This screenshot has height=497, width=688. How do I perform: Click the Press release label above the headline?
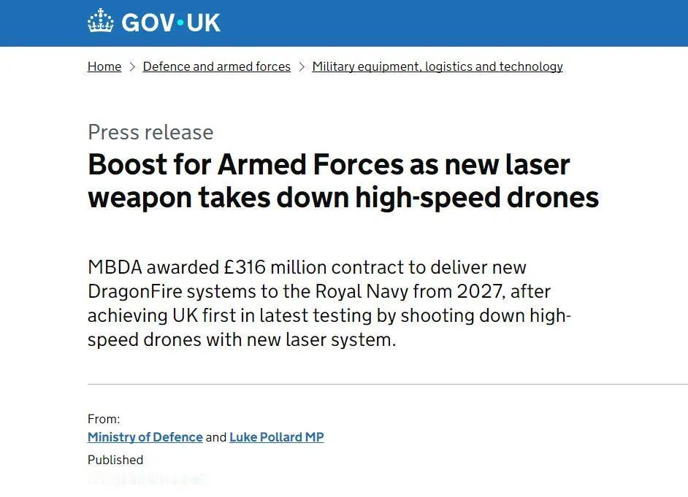[x=150, y=132]
